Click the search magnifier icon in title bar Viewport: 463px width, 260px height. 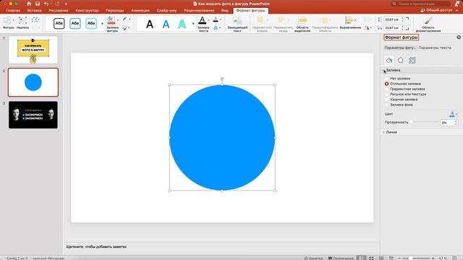click(x=394, y=4)
